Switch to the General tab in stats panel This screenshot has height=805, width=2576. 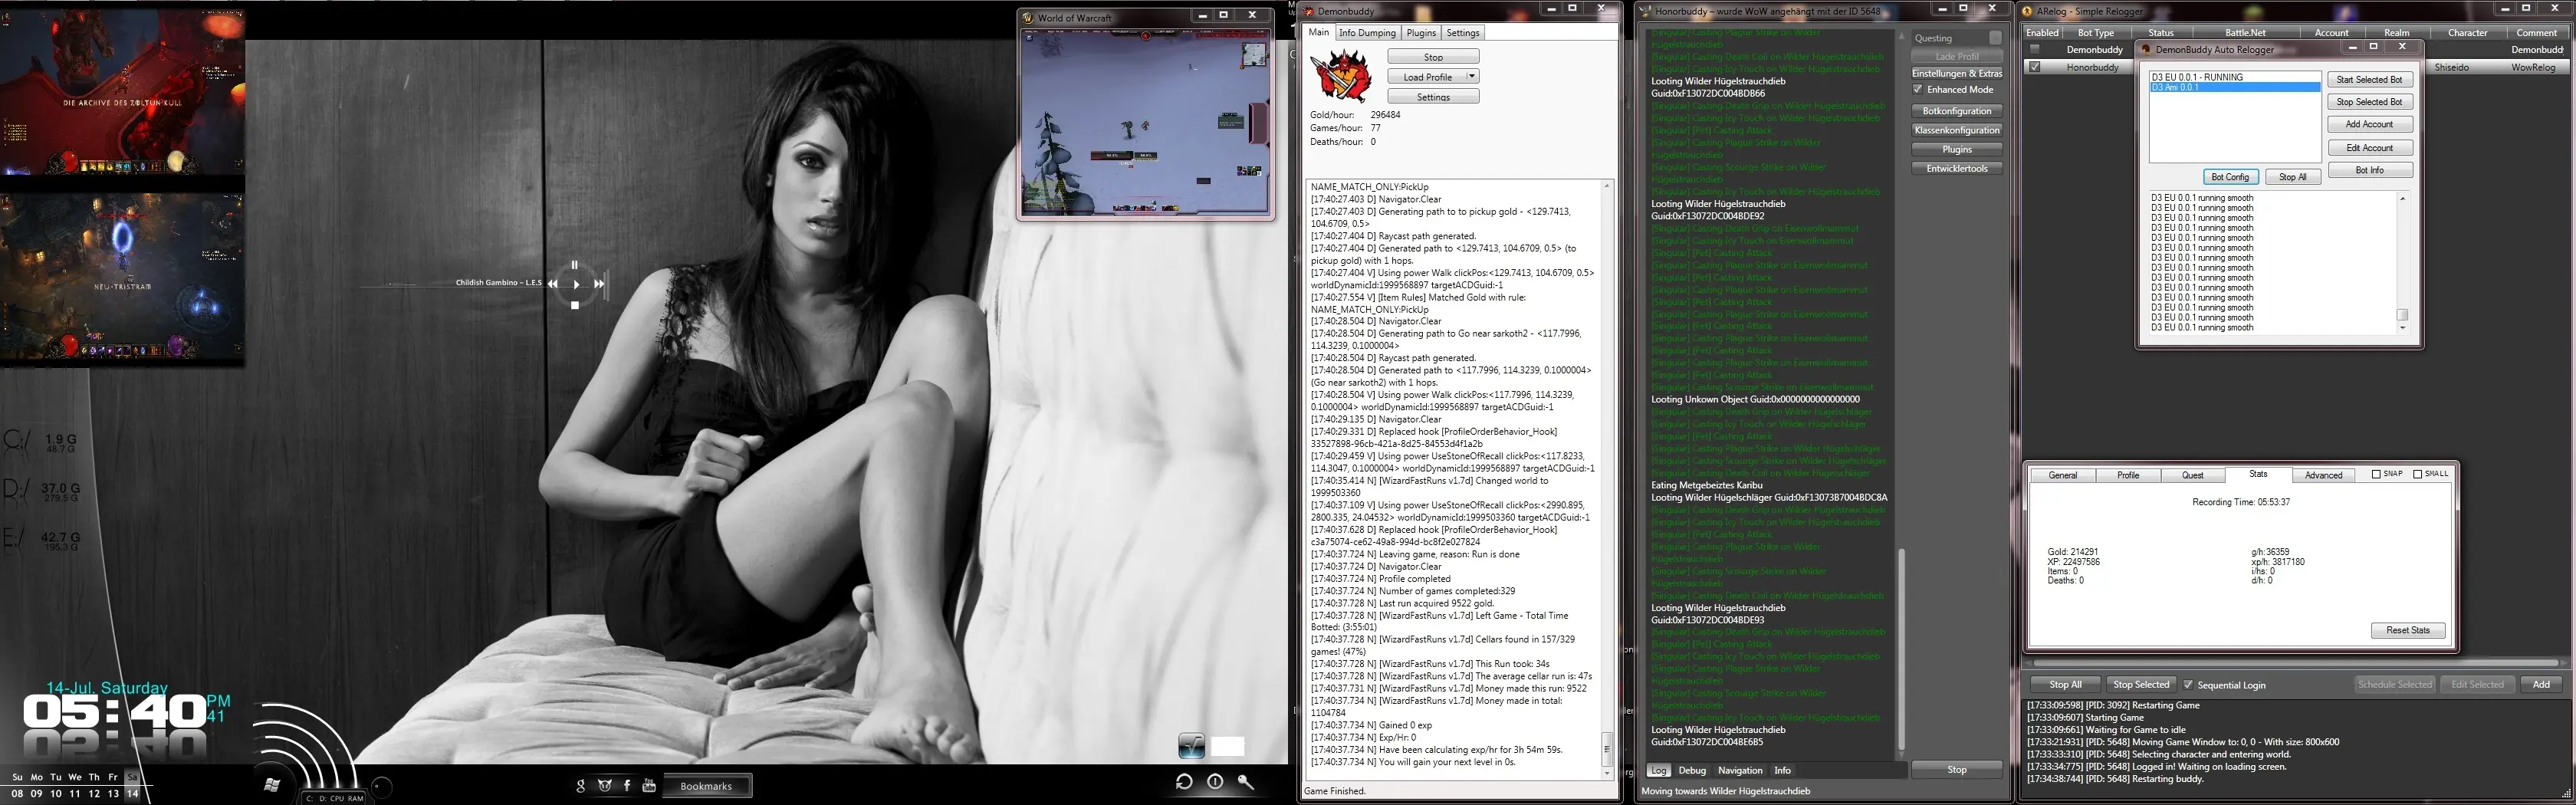(x=2063, y=475)
